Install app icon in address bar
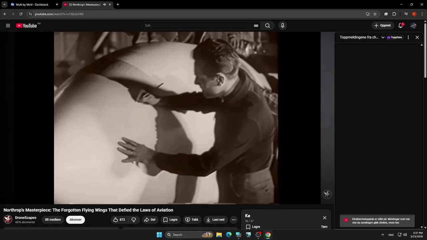Screen dimensions: 427x240 (368, 14)
